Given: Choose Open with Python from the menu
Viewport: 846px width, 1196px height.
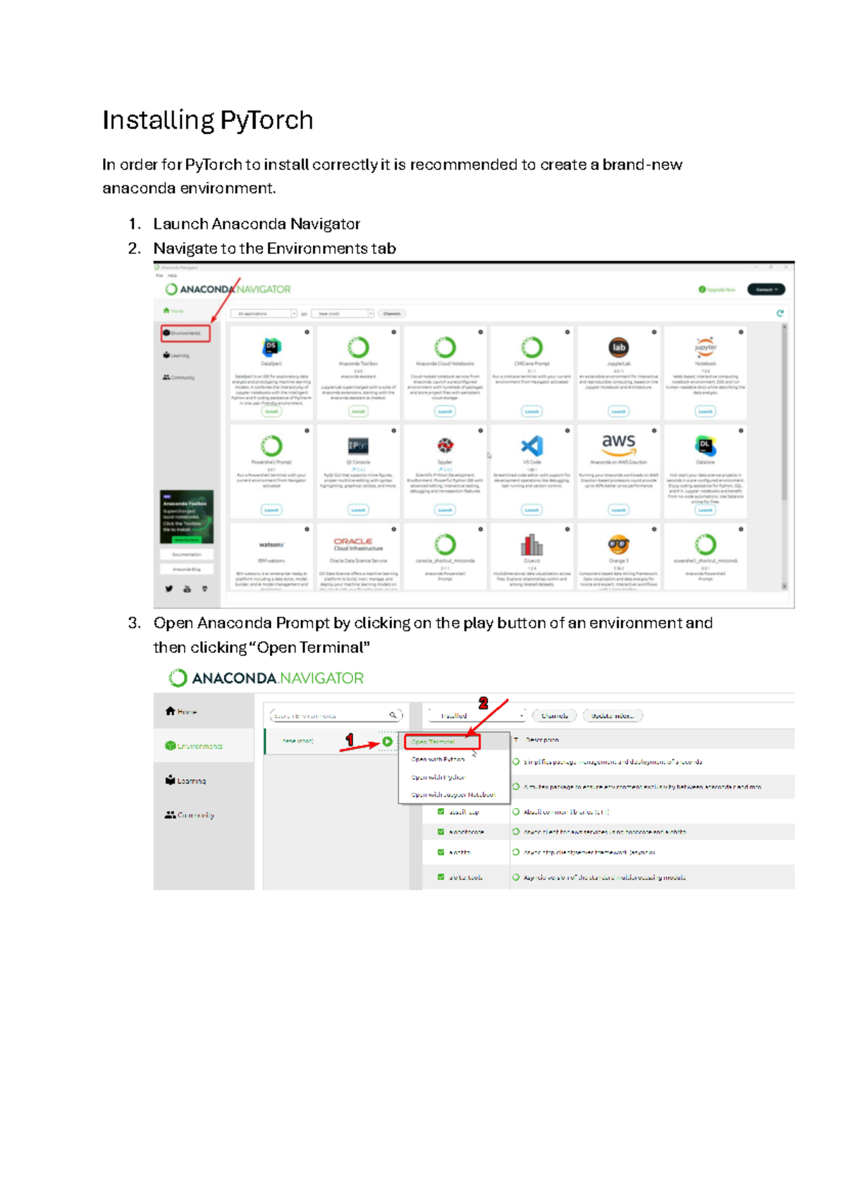Looking at the screenshot, I should click(x=438, y=759).
